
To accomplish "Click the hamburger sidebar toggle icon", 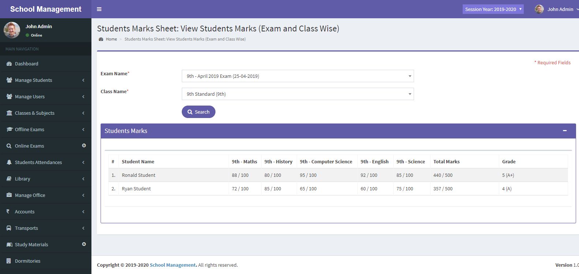I will point(99,9).
